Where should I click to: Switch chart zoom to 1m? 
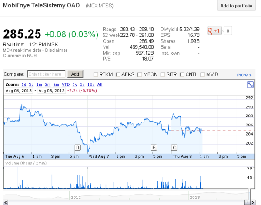(x=39, y=84)
